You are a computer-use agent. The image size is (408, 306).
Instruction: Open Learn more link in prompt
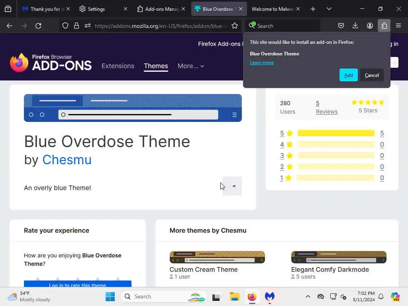(x=261, y=63)
